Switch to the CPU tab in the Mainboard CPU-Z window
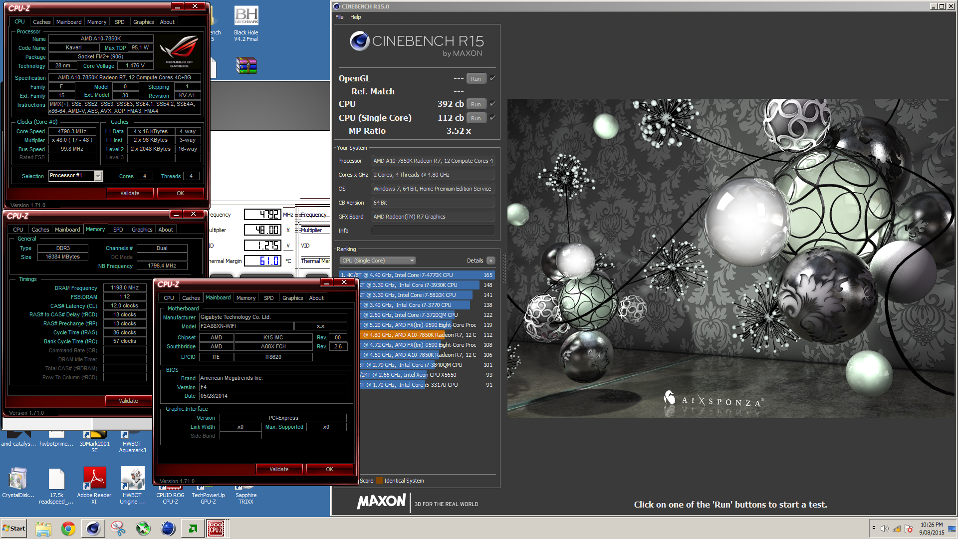The width and height of the screenshot is (958, 539). point(169,298)
